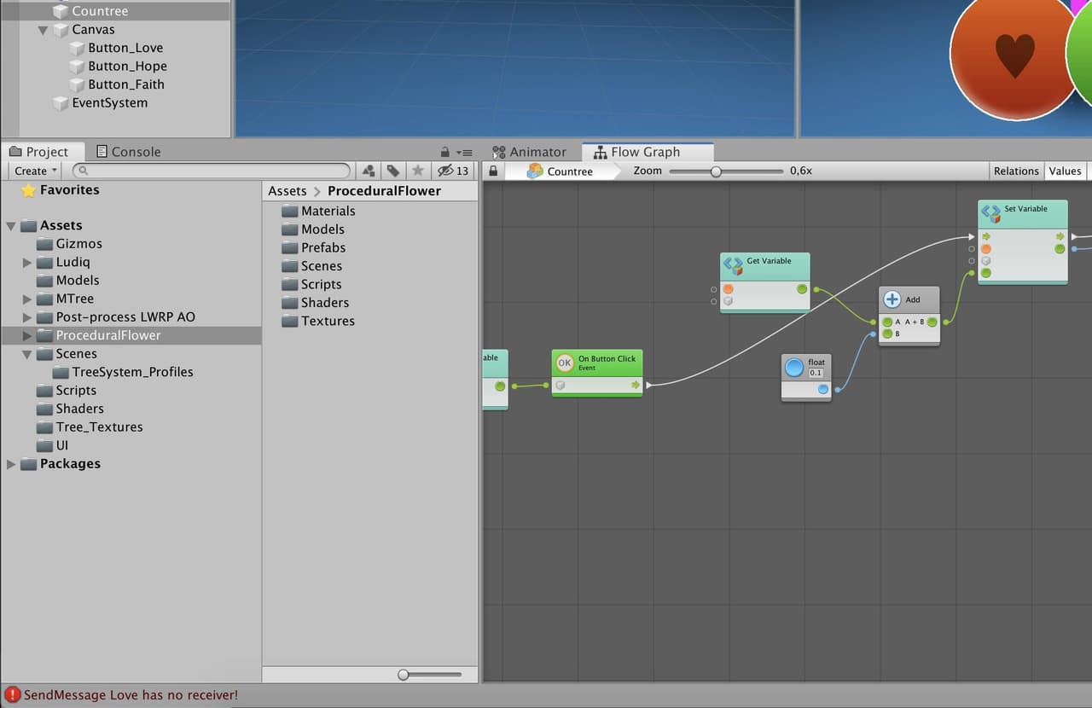
Task: Click the search-by-label tag icon
Action: pos(392,171)
